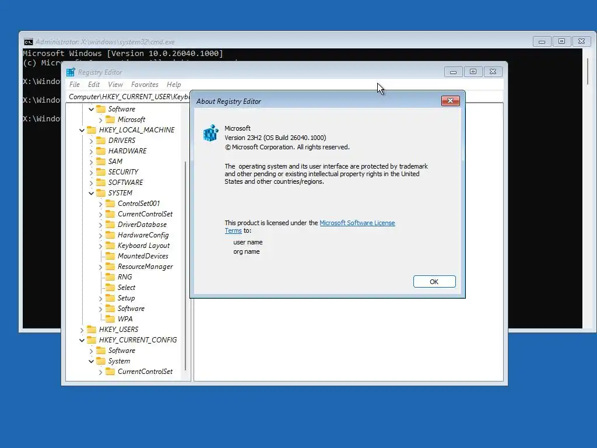Viewport: 597px width, 448px height.
Task: Collapse the System node under HKEY_CURRENT_CONFIG
Action: (92, 361)
